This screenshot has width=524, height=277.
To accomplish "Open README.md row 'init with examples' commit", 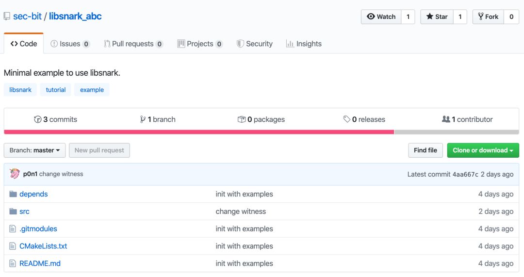I will 244,263.
